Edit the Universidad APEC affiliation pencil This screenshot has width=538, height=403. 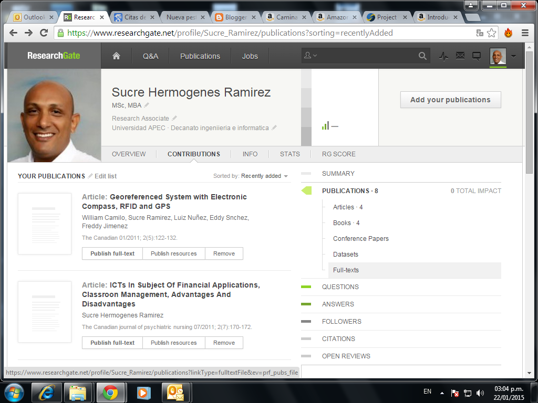pyautogui.click(x=274, y=128)
